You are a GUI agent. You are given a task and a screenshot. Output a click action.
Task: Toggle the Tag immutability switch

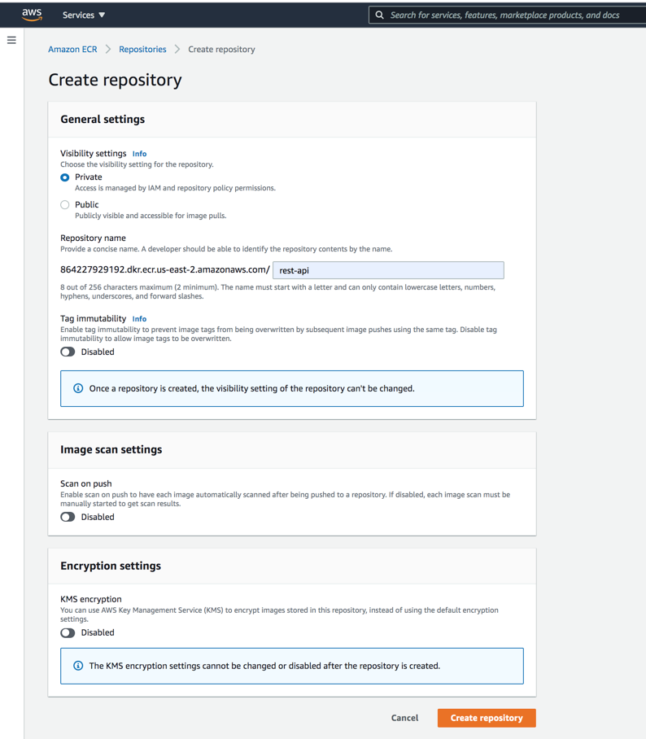[x=68, y=352]
